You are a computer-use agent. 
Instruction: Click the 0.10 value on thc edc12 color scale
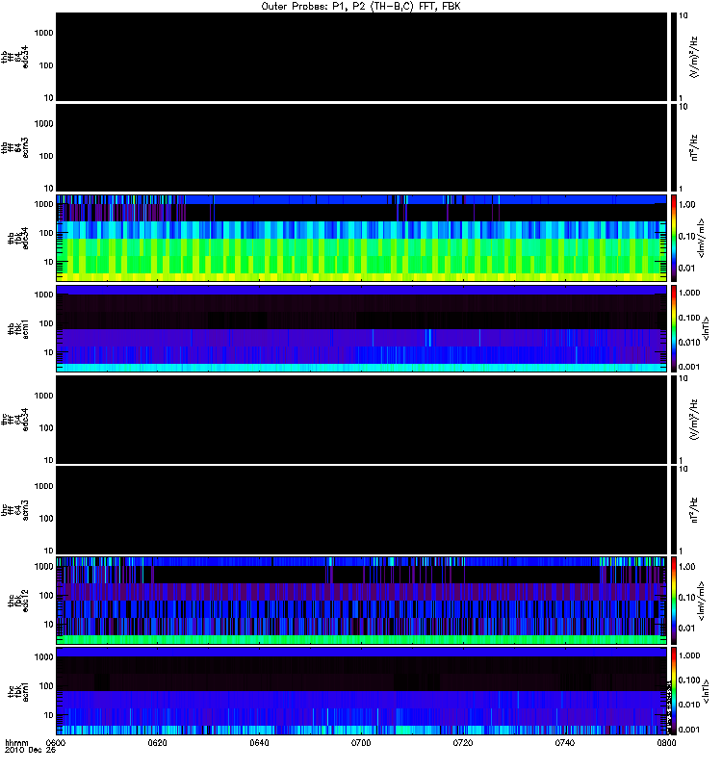(686, 598)
